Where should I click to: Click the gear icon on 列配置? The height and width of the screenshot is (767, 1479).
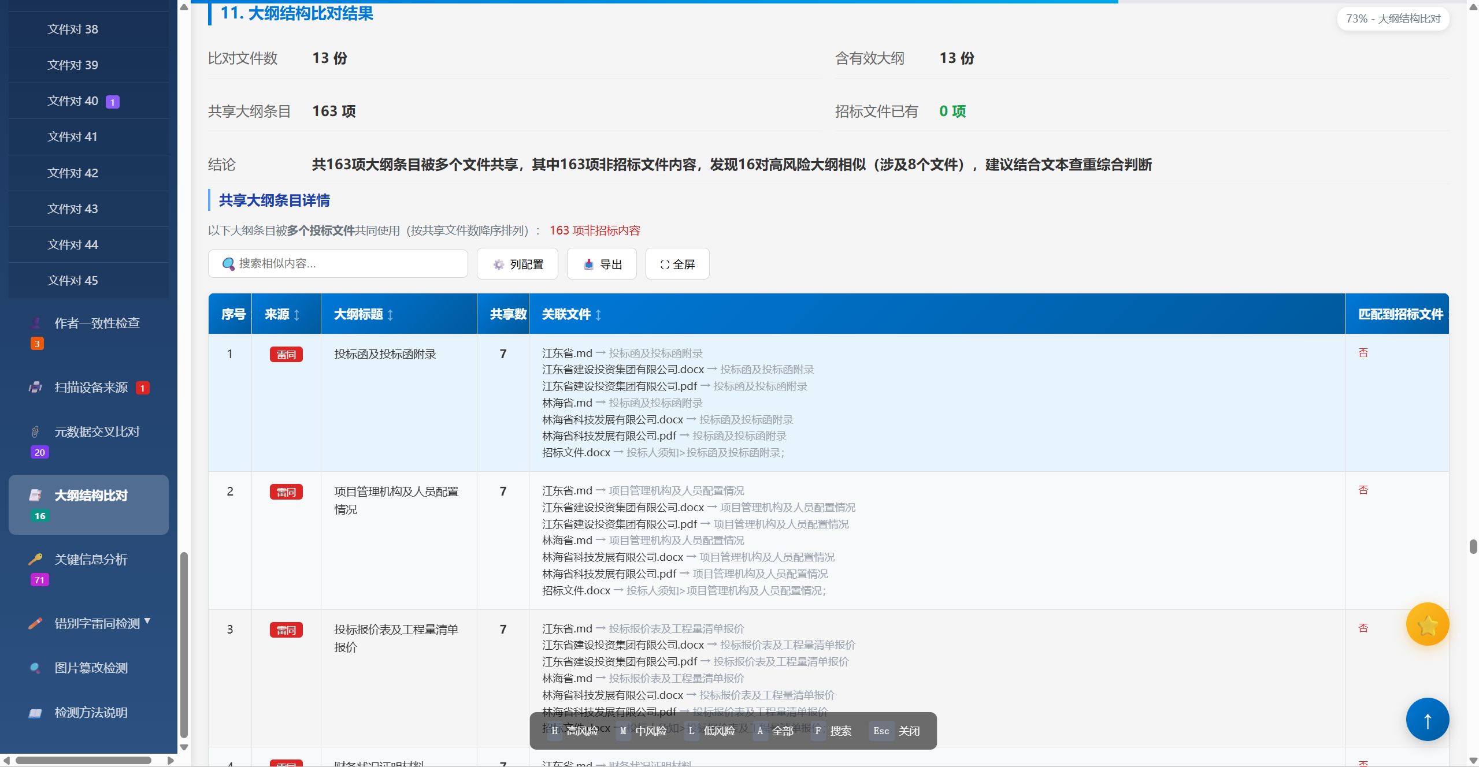tap(498, 265)
